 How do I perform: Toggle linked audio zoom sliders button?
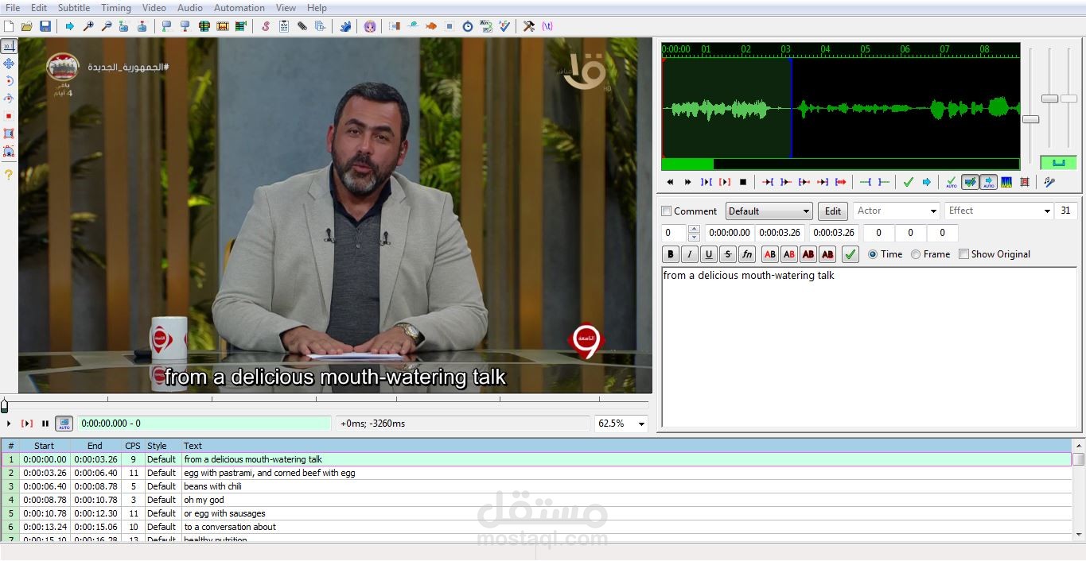pyautogui.click(x=1058, y=163)
